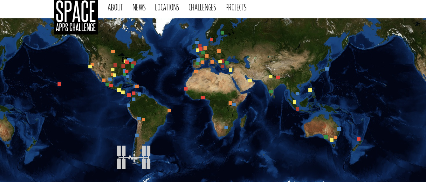Select the blue marker in southern Africa

pyautogui.click(x=226, y=127)
